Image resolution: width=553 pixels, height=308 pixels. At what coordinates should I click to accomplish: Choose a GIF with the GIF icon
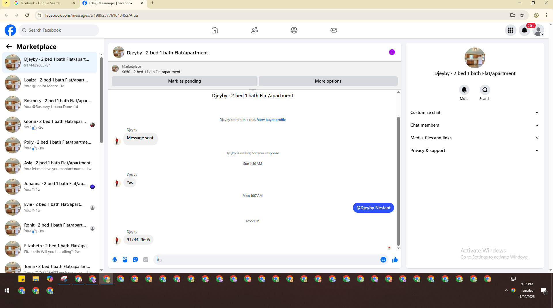point(146,260)
